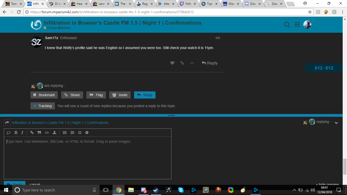Open the Tracking notification level dropdown

tap(43, 106)
